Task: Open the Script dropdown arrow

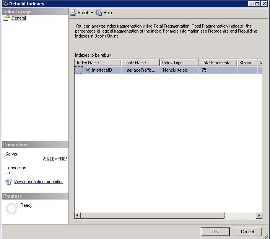Action: [x=92, y=13]
